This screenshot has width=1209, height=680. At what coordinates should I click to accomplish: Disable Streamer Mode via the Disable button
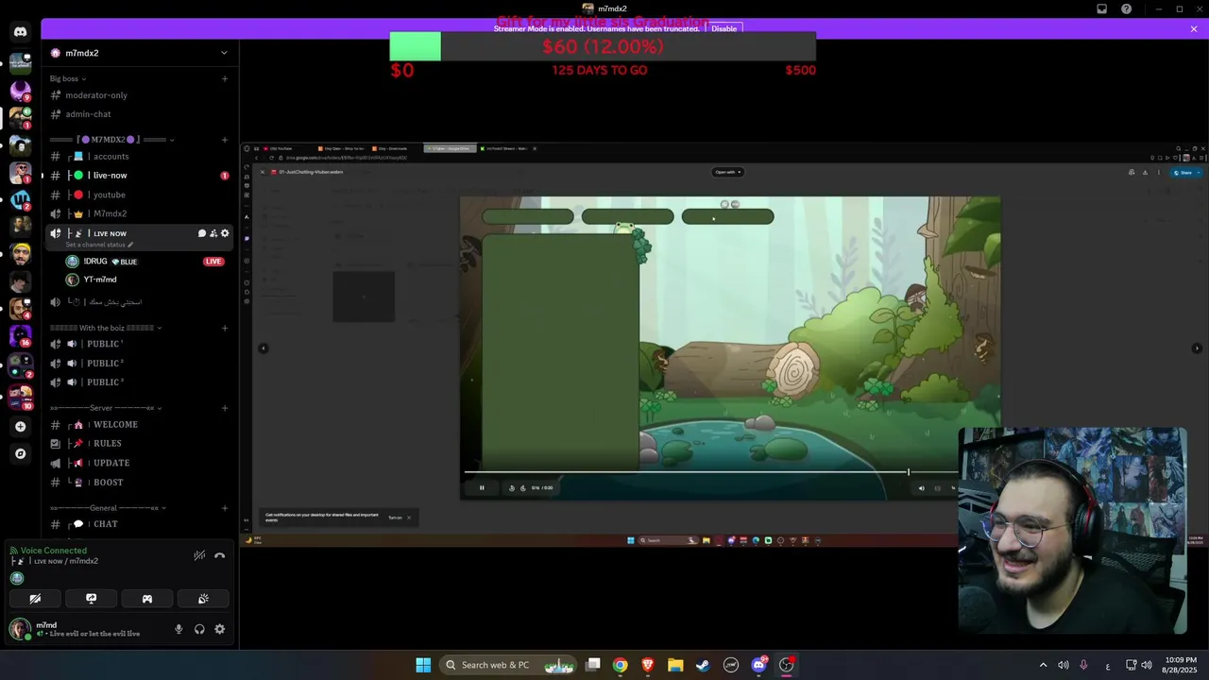click(724, 28)
